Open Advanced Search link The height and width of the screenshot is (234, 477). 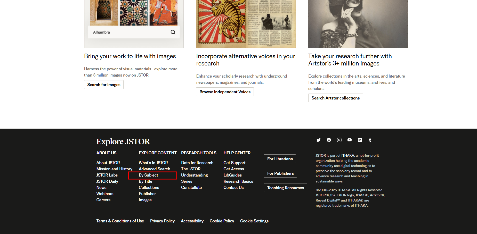(154, 169)
